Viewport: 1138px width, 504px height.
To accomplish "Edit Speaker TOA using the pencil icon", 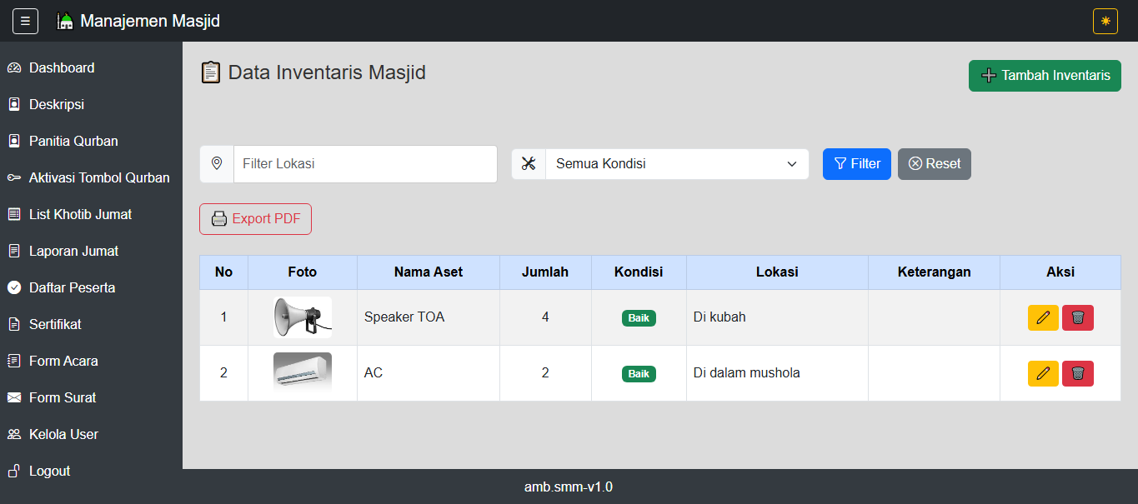I will click(1043, 317).
